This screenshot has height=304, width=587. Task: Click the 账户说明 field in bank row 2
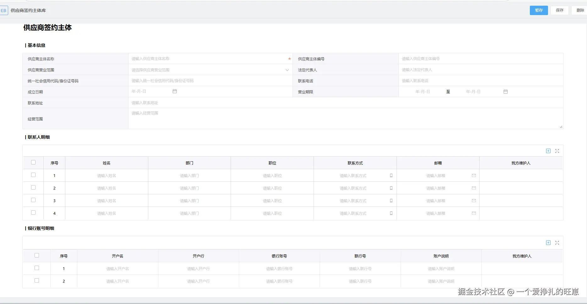click(441, 281)
